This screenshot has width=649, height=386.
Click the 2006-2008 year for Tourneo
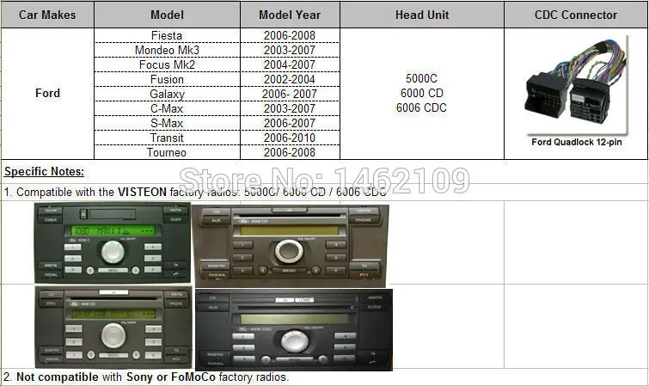click(x=290, y=152)
